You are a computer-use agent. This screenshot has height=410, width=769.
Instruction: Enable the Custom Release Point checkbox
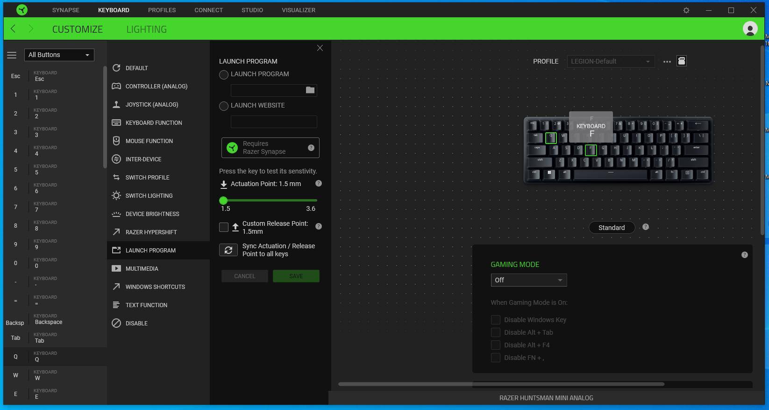[x=224, y=227]
